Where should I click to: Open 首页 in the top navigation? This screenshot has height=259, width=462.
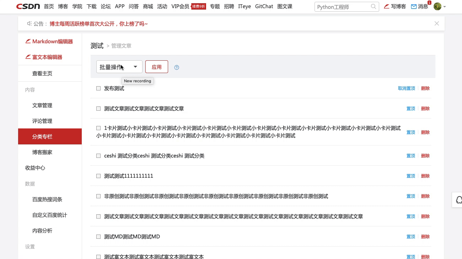pyautogui.click(x=49, y=6)
